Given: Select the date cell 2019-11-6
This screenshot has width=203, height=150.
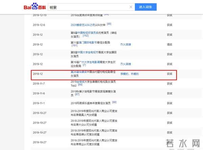Looking at the screenshot, I should coord(39,93).
